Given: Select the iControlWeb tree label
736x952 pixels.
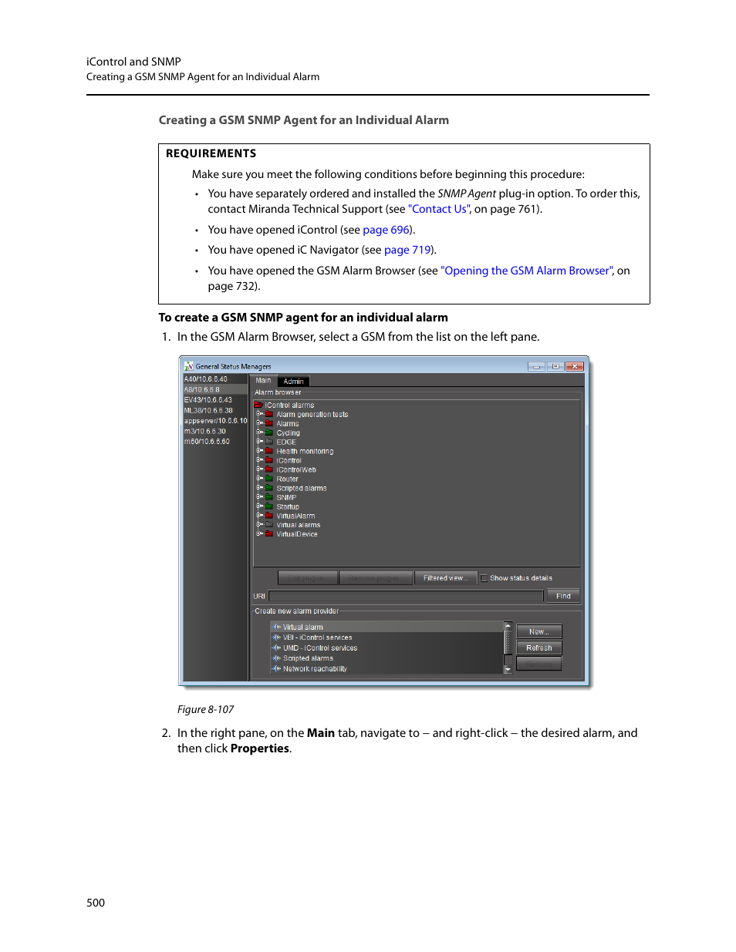Looking at the screenshot, I should [296, 469].
